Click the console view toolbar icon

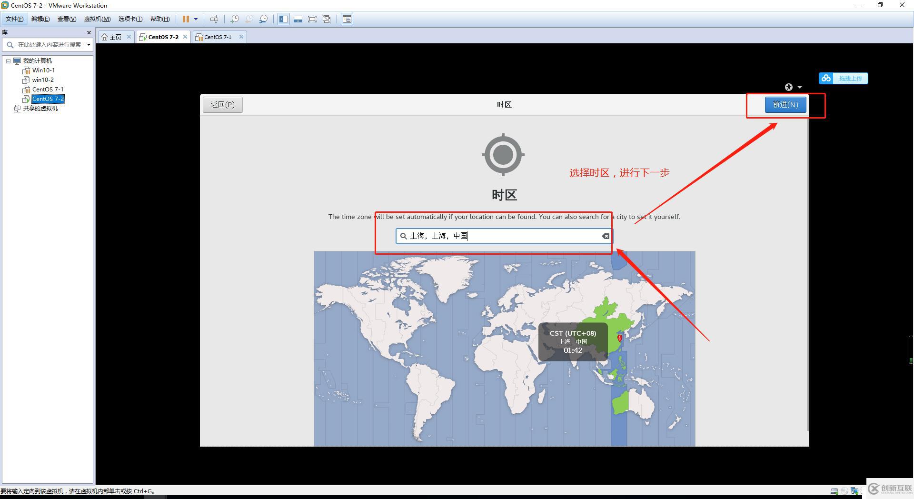click(x=347, y=19)
